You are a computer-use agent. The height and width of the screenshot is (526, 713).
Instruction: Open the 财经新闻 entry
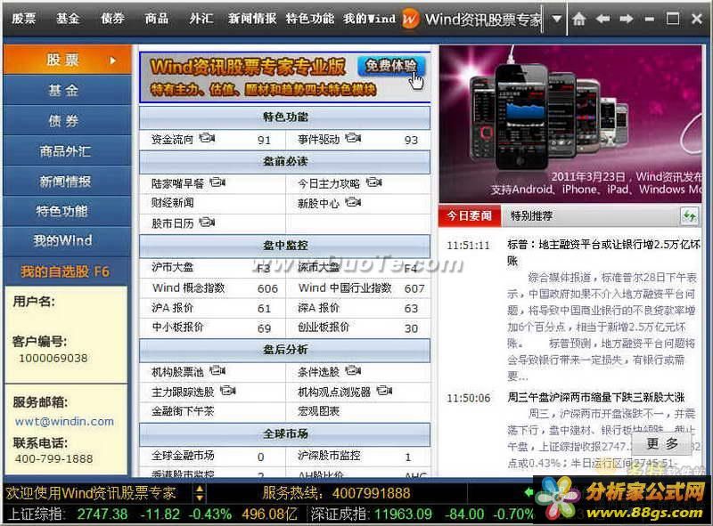(x=173, y=203)
